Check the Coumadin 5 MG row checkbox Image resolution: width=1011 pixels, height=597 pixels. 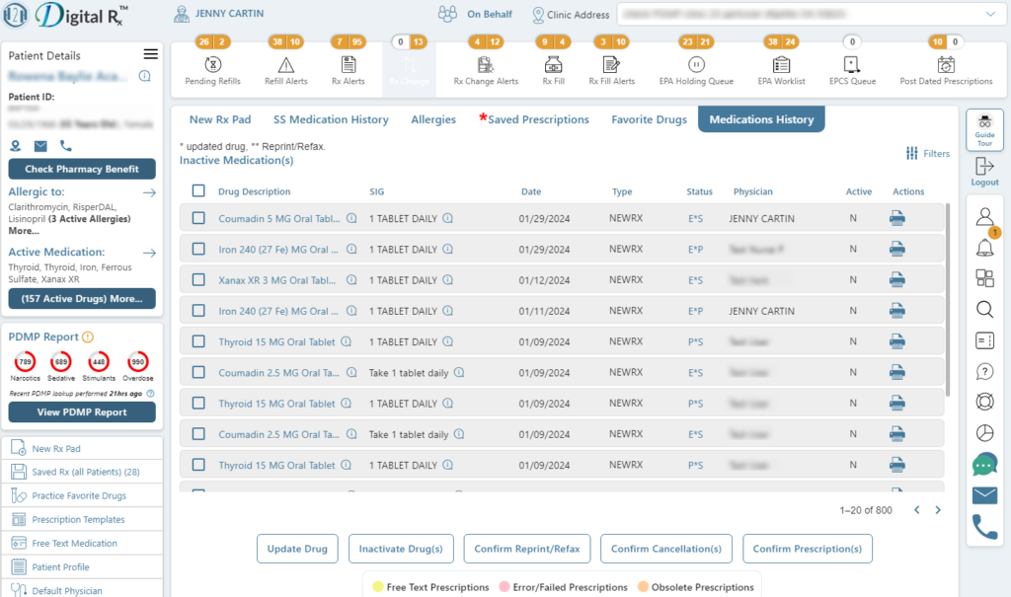click(x=198, y=218)
